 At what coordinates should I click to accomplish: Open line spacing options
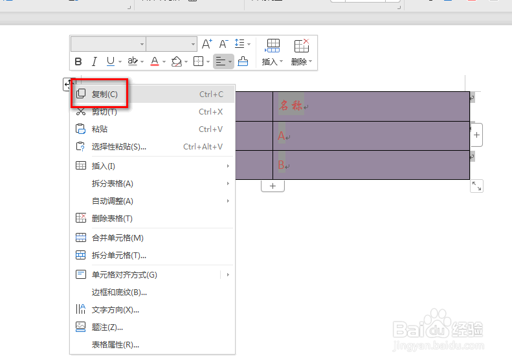[x=242, y=44]
